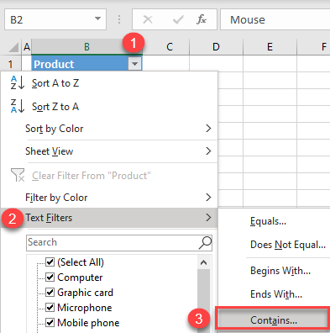
Task: Expand the Sort by Color submenu arrow
Action: tap(208, 129)
